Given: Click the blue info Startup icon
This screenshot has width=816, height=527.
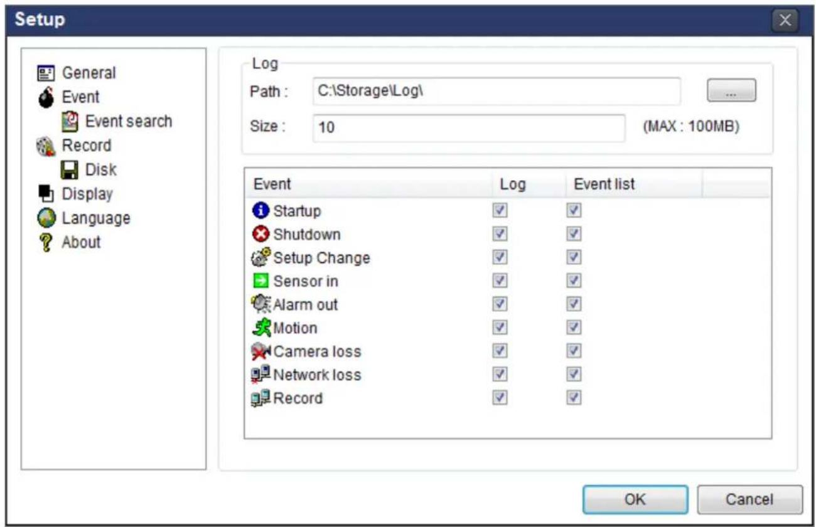Looking at the screenshot, I should coord(261,211).
